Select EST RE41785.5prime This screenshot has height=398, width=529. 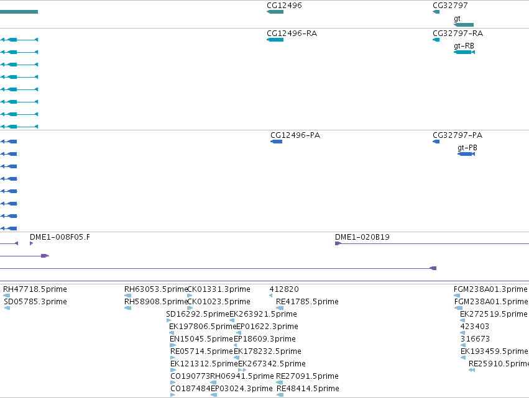307,302
